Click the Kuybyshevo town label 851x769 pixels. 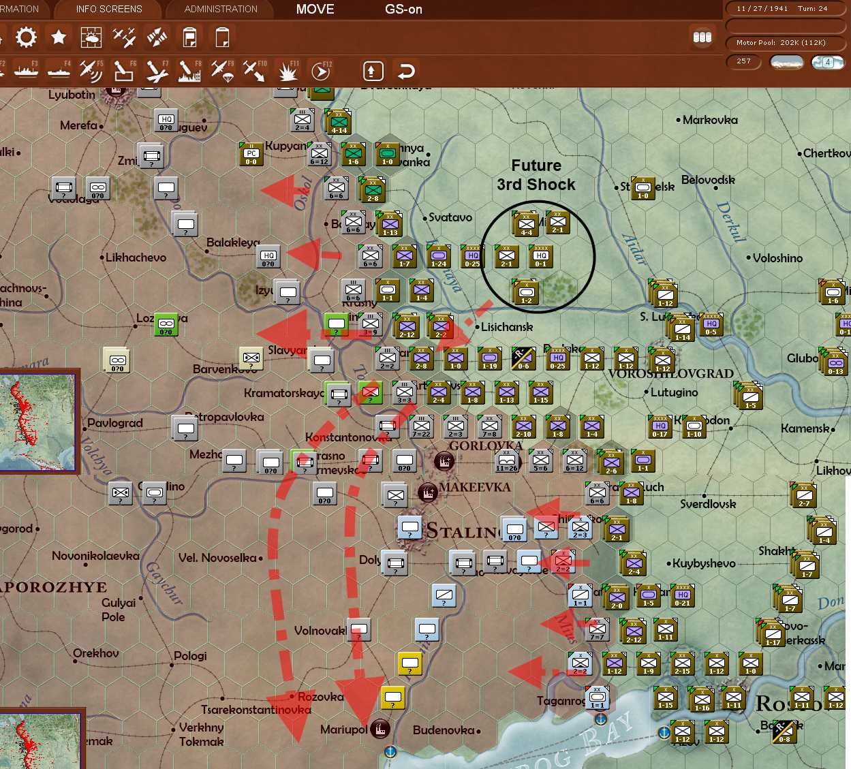click(x=704, y=563)
